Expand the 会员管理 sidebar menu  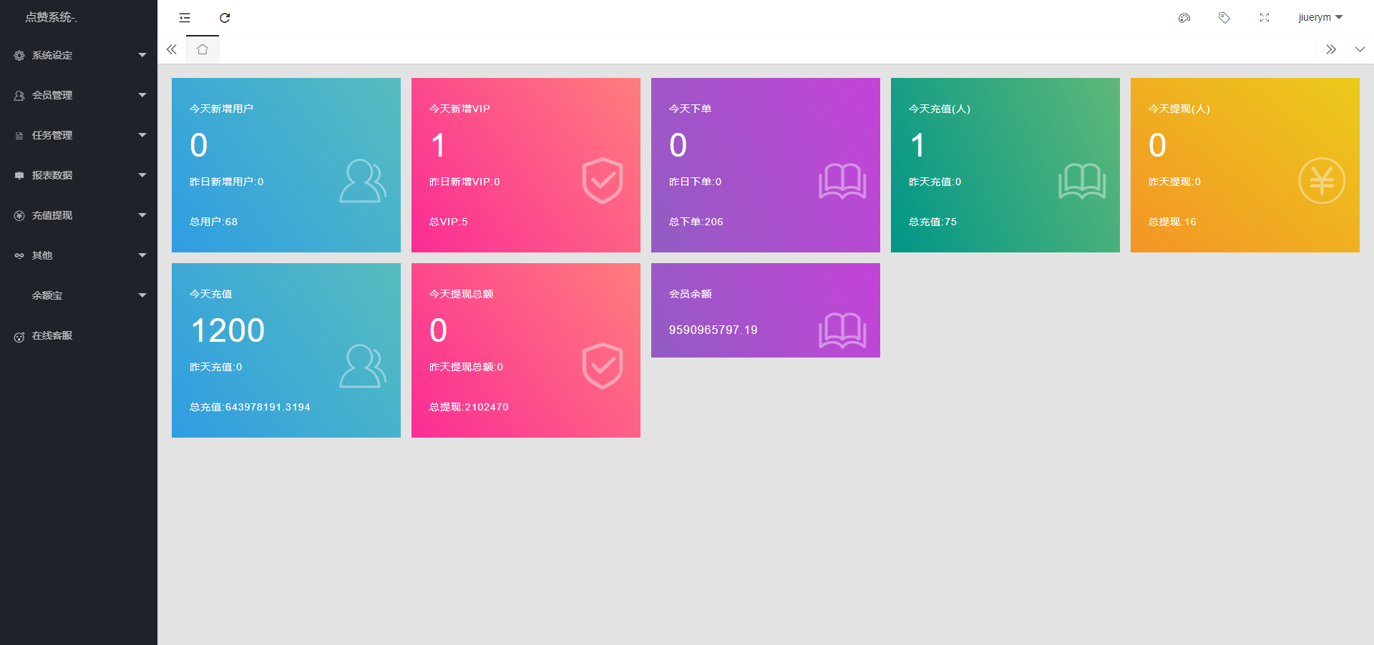(79, 95)
